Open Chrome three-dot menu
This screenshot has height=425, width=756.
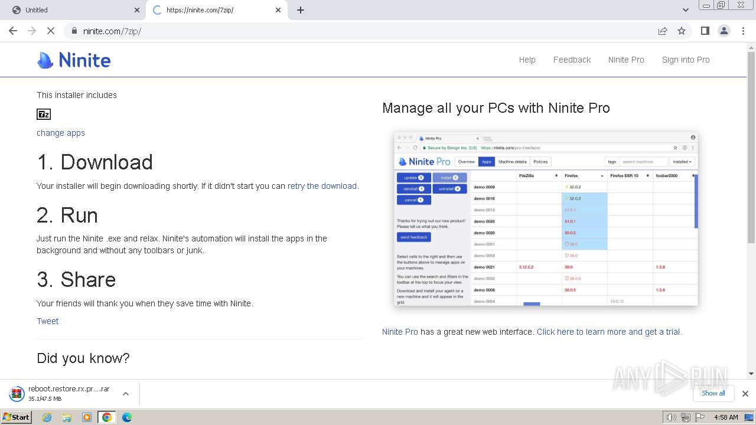point(743,31)
